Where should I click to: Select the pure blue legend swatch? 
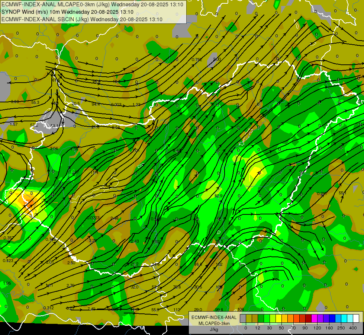click(332, 319)
